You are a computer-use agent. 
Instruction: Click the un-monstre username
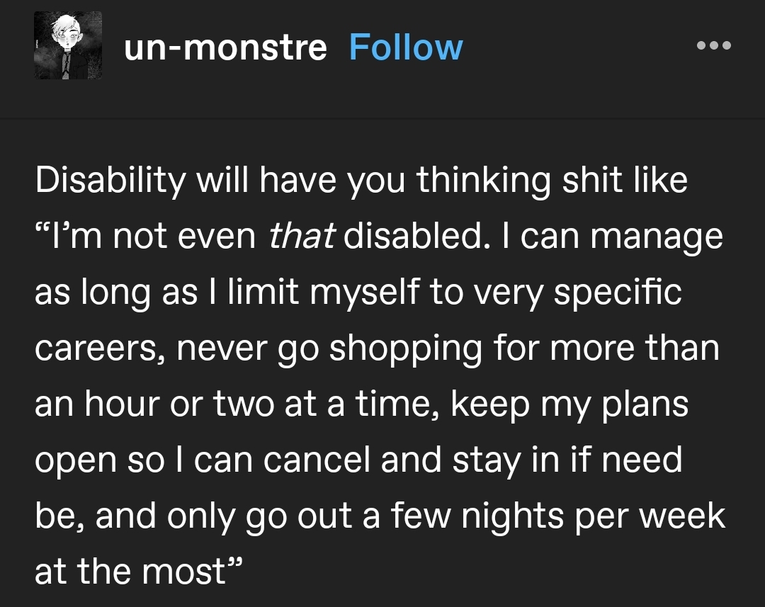tap(225, 47)
